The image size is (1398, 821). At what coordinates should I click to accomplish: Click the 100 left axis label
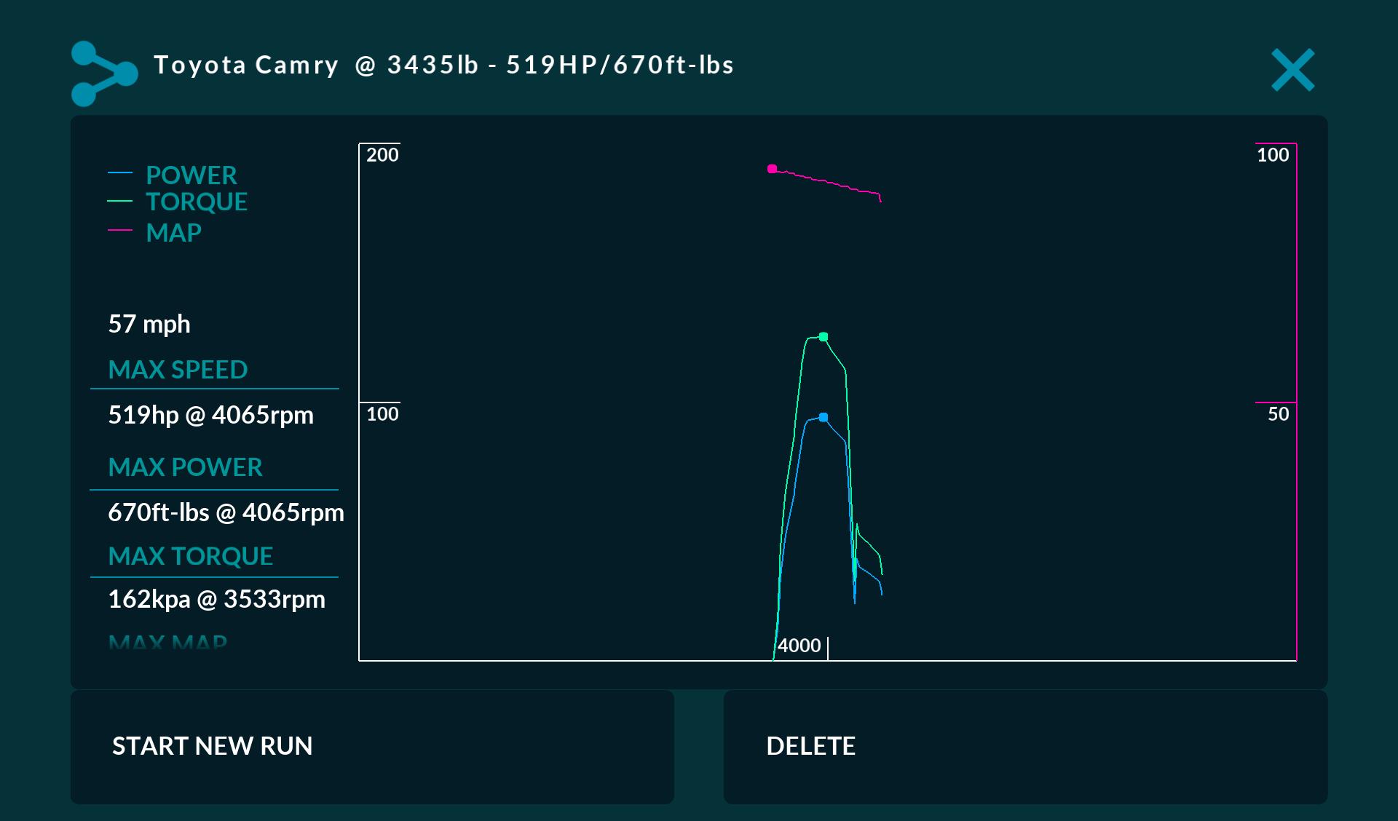(382, 414)
